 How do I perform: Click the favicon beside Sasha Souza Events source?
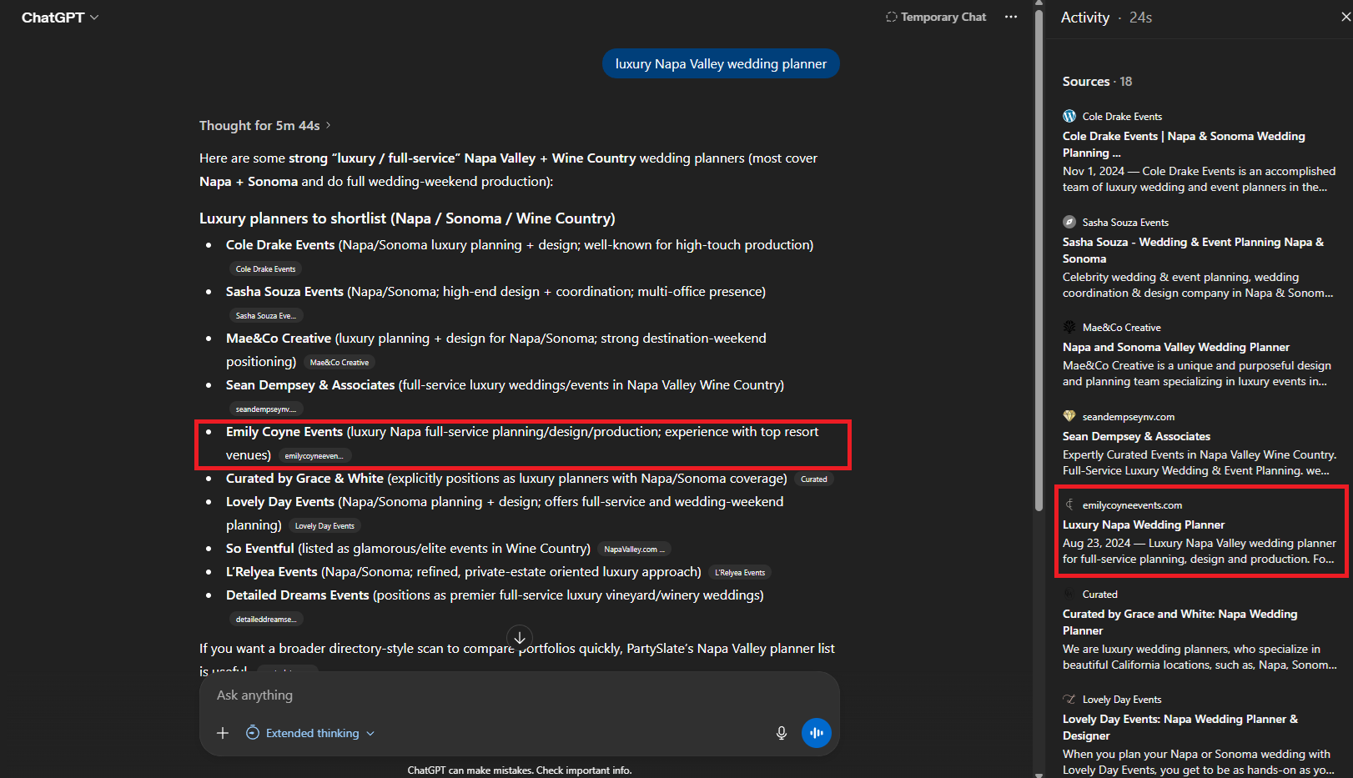[1069, 222]
